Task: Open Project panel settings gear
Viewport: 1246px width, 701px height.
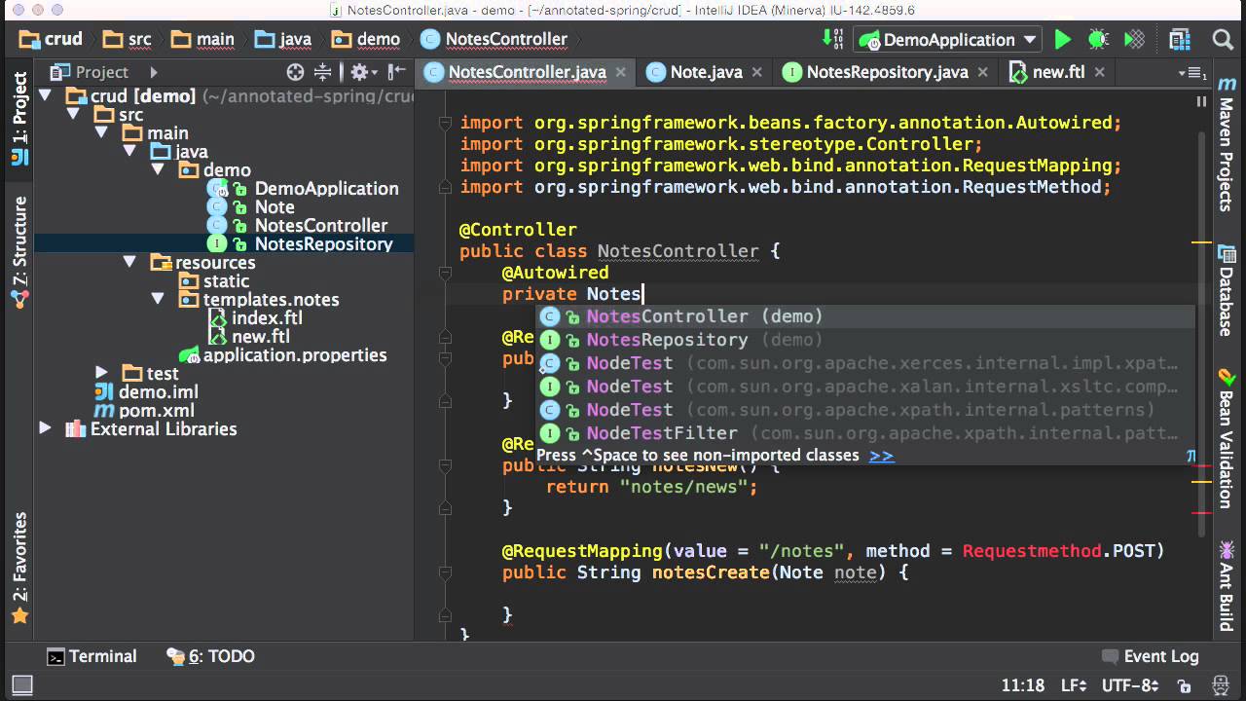Action: pyautogui.click(x=358, y=72)
